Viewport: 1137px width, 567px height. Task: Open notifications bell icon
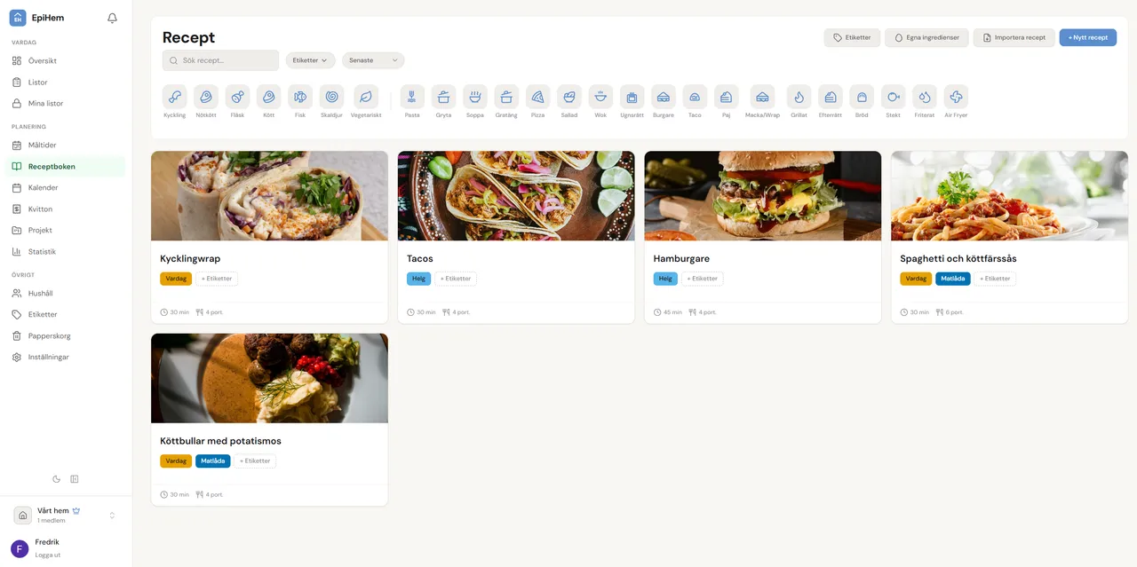click(112, 18)
